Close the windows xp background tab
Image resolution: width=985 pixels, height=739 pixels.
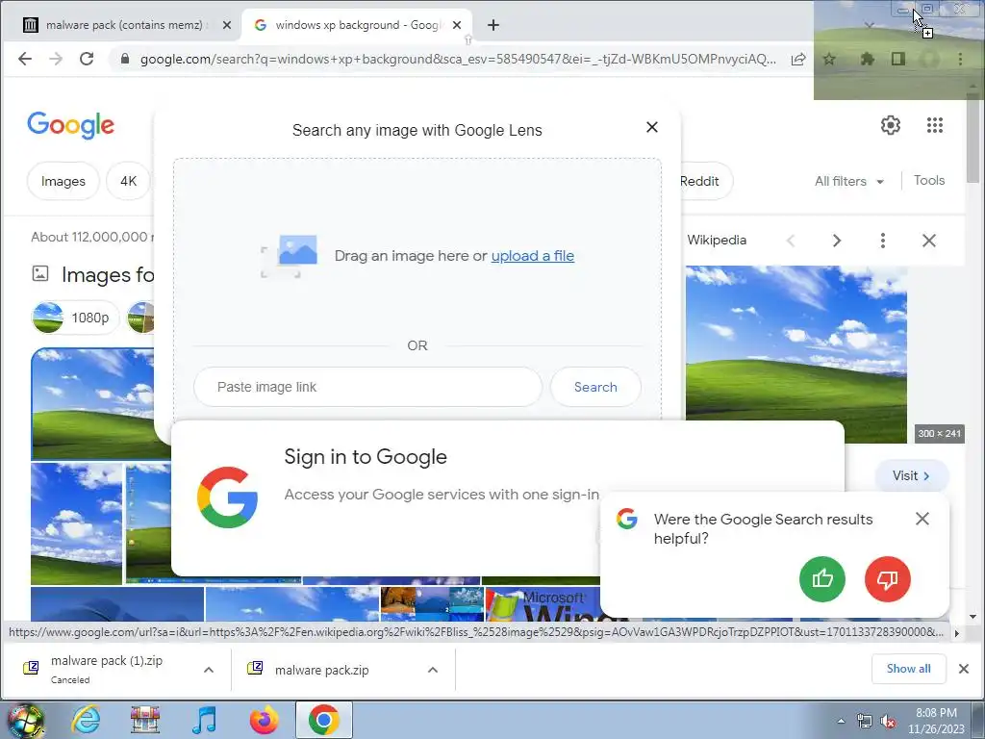point(457,25)
